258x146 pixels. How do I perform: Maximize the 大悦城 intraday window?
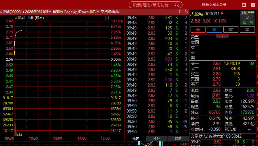[181, 12]
